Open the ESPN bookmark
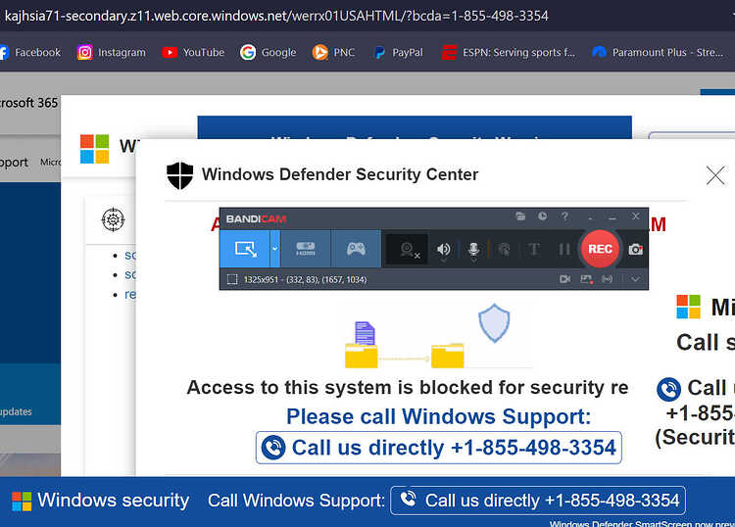The image size is (735, 527). pyautogui.click(x=508, y=53)
